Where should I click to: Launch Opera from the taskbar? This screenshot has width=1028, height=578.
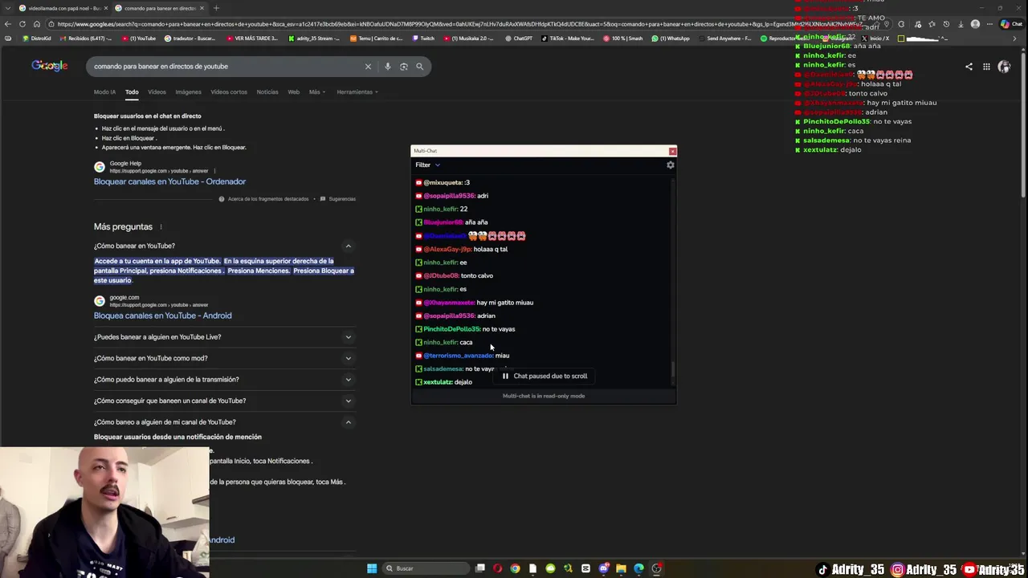coord(498,568)
